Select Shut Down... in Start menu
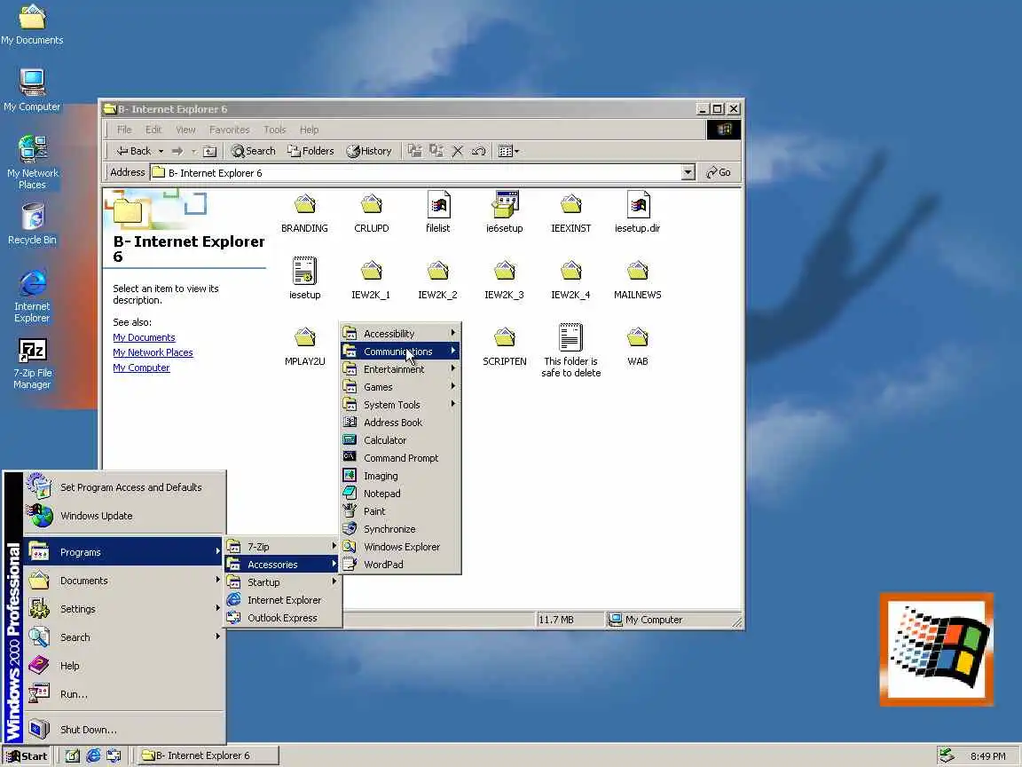 pos(124,729)
